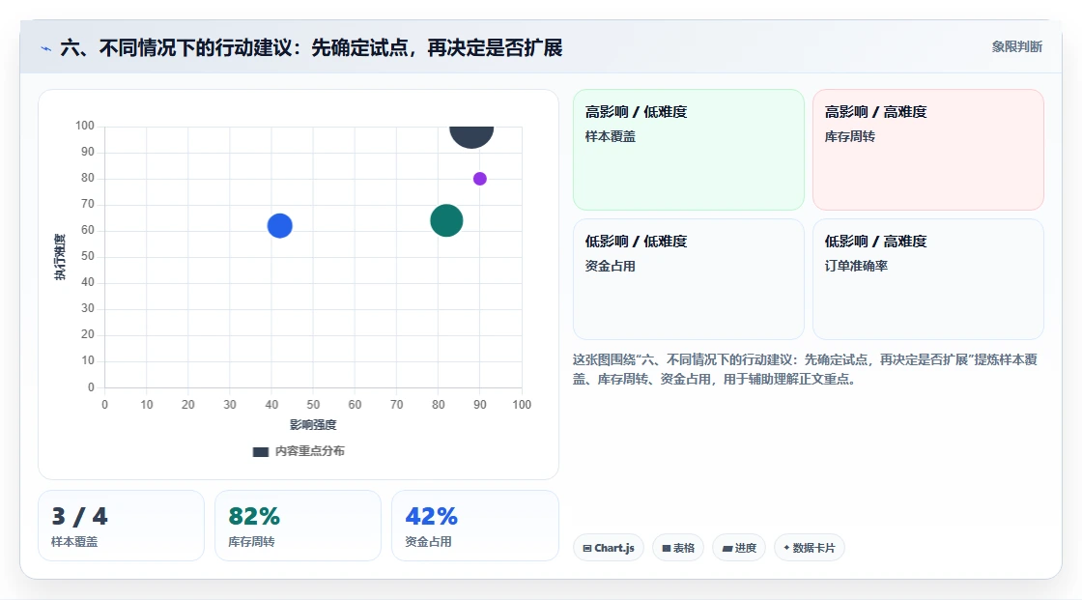Click the 进度 tag chip
Image resolution: width=1082 pixels, height=600 pixels.
click(739, 548)
